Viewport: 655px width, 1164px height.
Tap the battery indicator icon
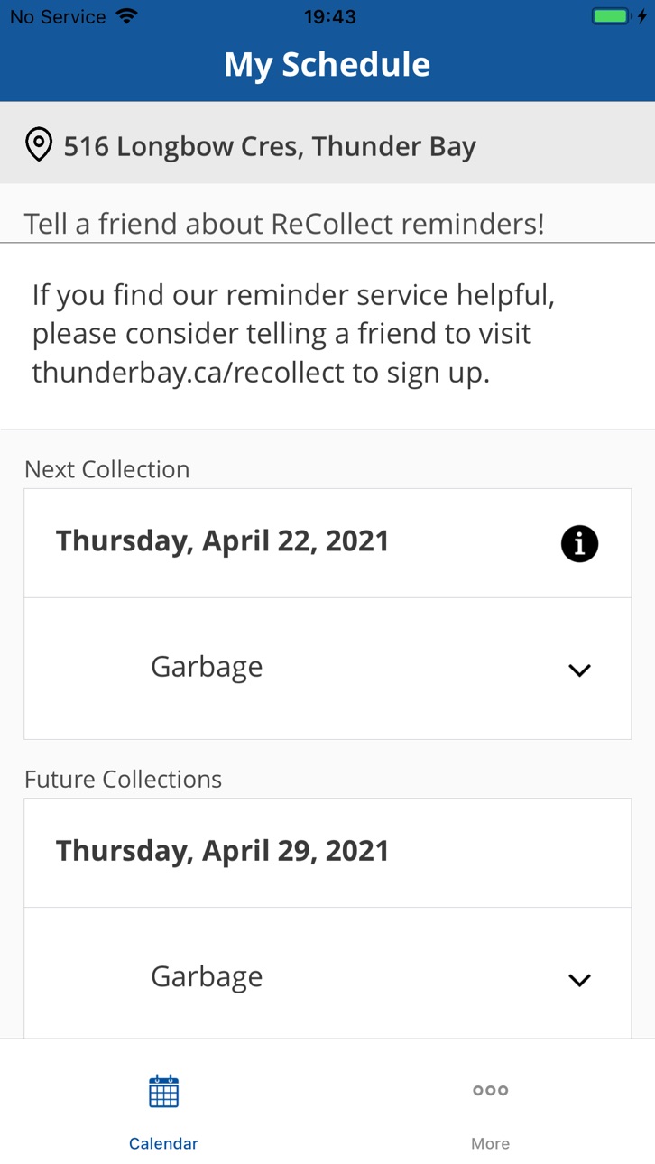619,16
